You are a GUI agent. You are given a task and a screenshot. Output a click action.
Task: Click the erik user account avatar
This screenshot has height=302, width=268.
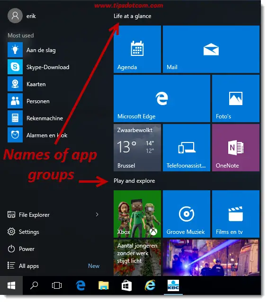tap(15, 16)
